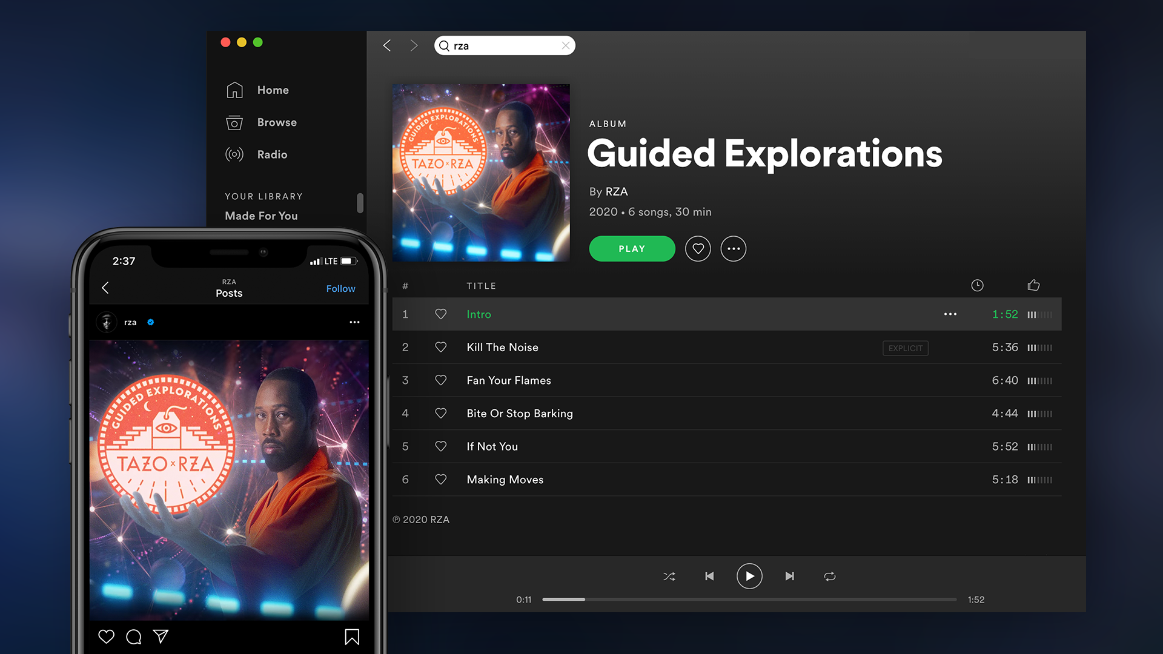
Task: Go back with the Spotify back arrow
Action: tap(387, 45)
